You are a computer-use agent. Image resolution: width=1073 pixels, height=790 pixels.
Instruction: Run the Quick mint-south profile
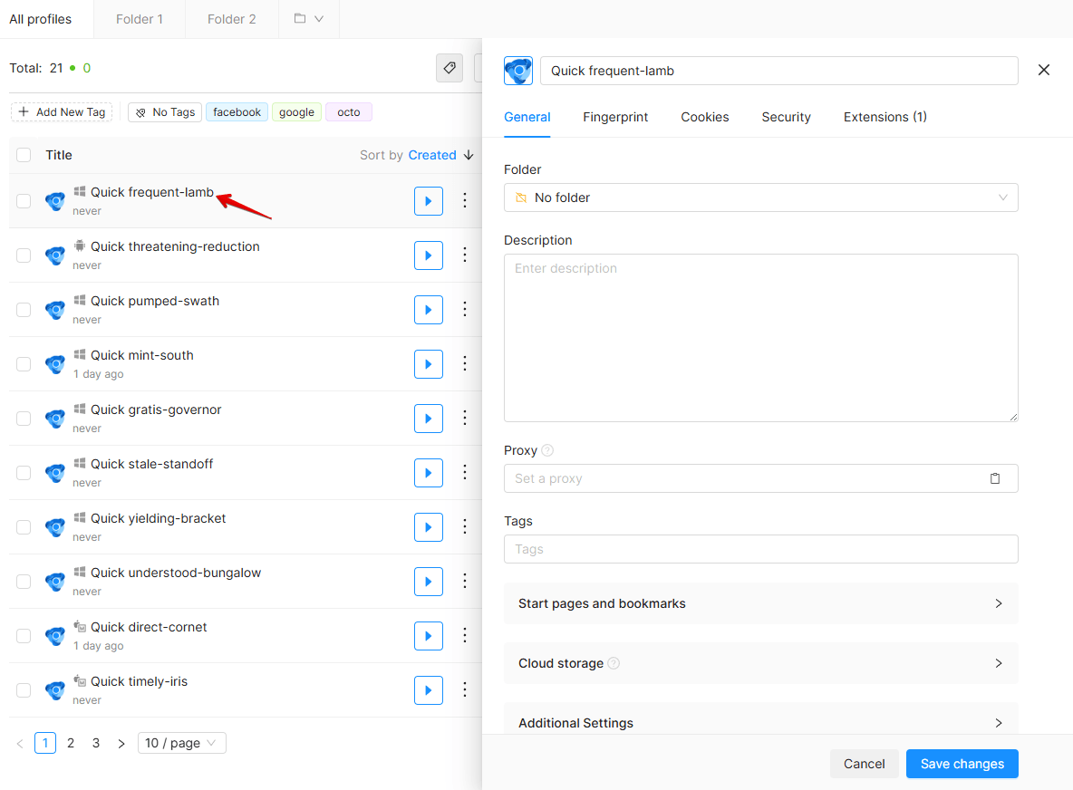pyautogui.click(x=429, y=364)
